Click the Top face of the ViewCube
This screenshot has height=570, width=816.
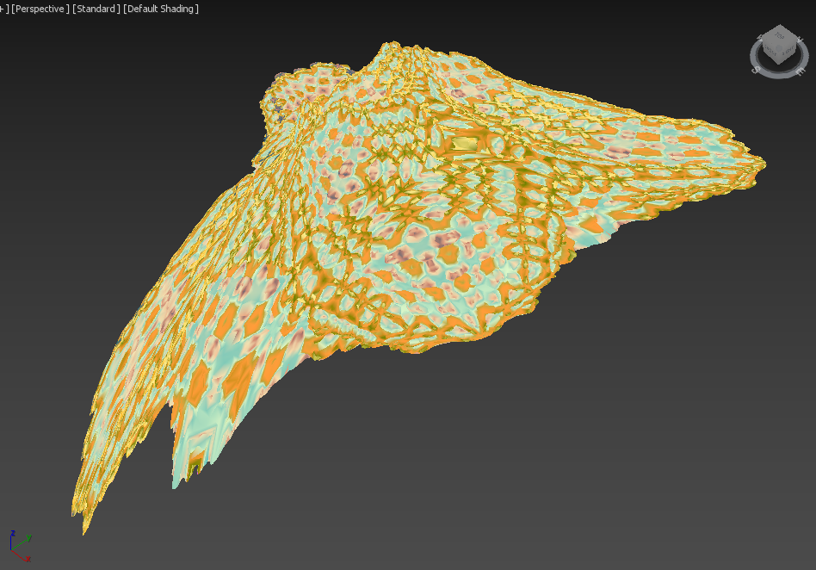pyautogui.click(x=781, y=36)
